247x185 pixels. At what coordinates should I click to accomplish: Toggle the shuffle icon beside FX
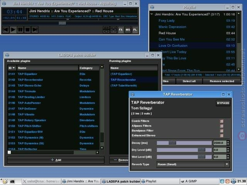pyautogui.click(x=113, y=30)
